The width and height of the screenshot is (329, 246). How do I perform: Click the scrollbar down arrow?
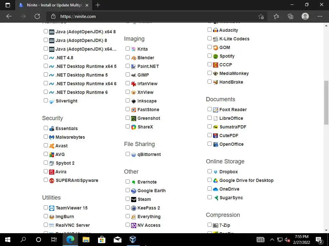[326, 230]
